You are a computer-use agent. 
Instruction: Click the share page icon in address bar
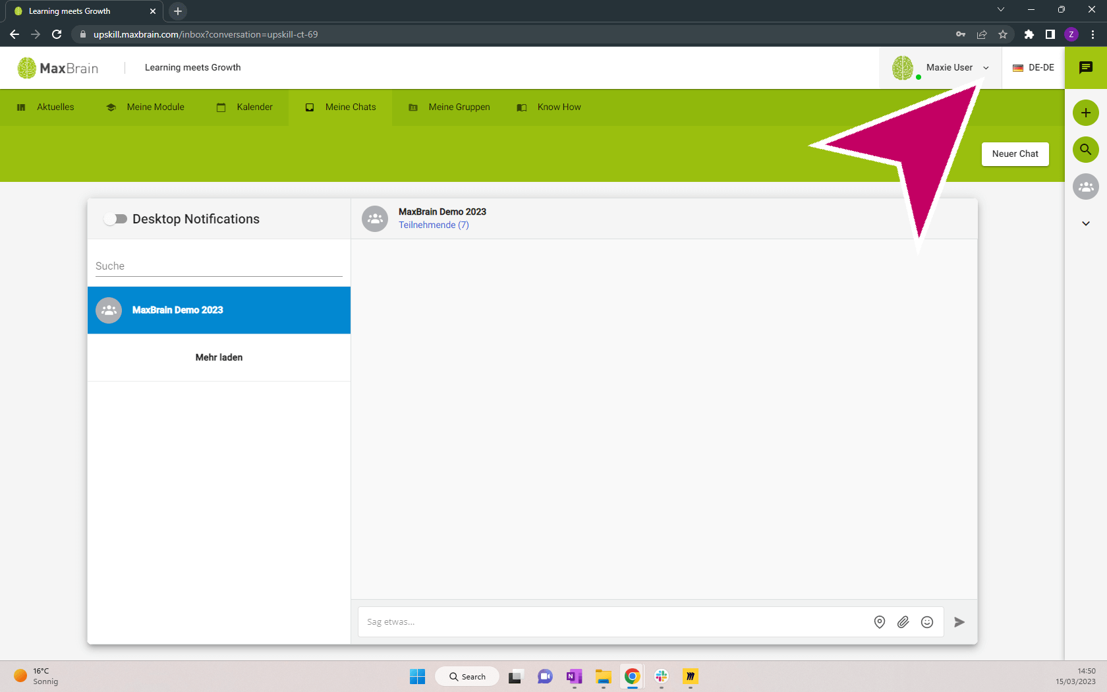pyautogui.click(x=982, y=34)
